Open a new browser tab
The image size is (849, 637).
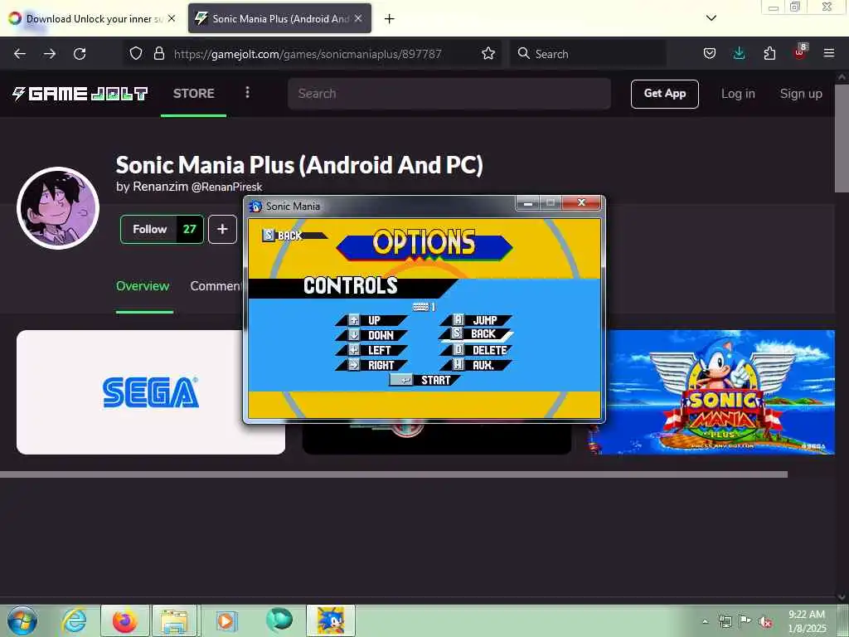(390, 19)
